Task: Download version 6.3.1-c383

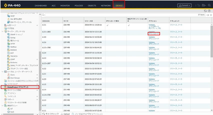Action: [x=154, y=34]
